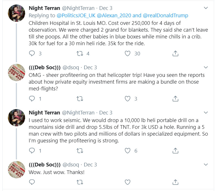Retweet the 'Wow. Just wow' tweet
Screen dimensions: 217x191
pos(80,182)
